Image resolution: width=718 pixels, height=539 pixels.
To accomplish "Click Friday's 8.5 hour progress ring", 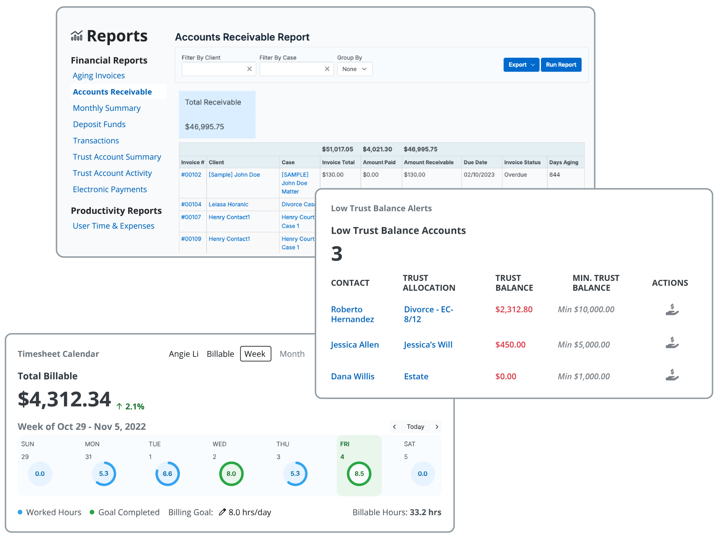I will tap(359, 474).
